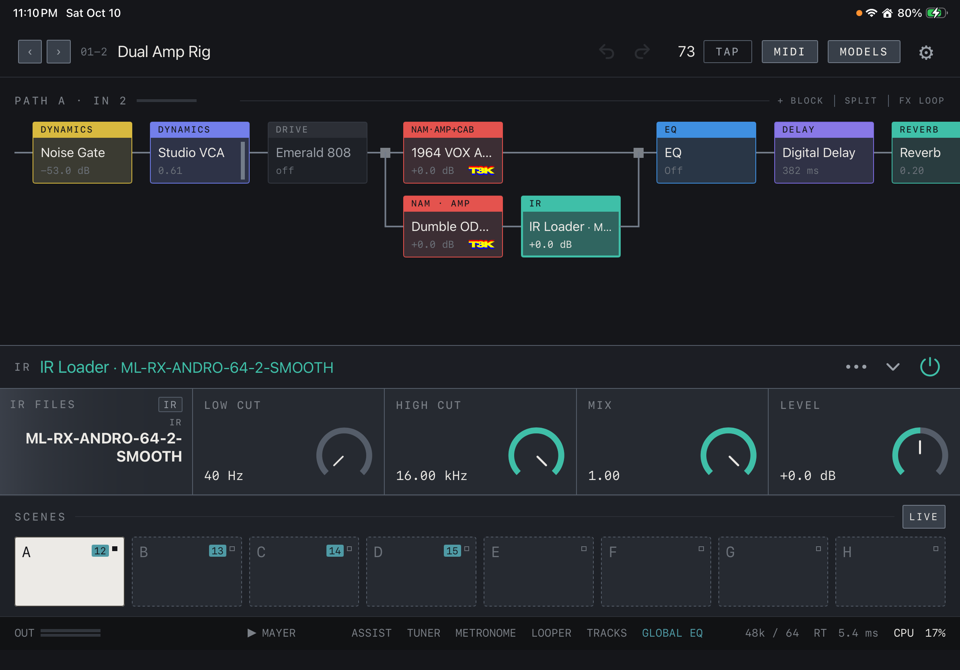The height and width of the screenshot is (670, 960).
Task: Select the Studio VCA block
Action: point(199,153)
